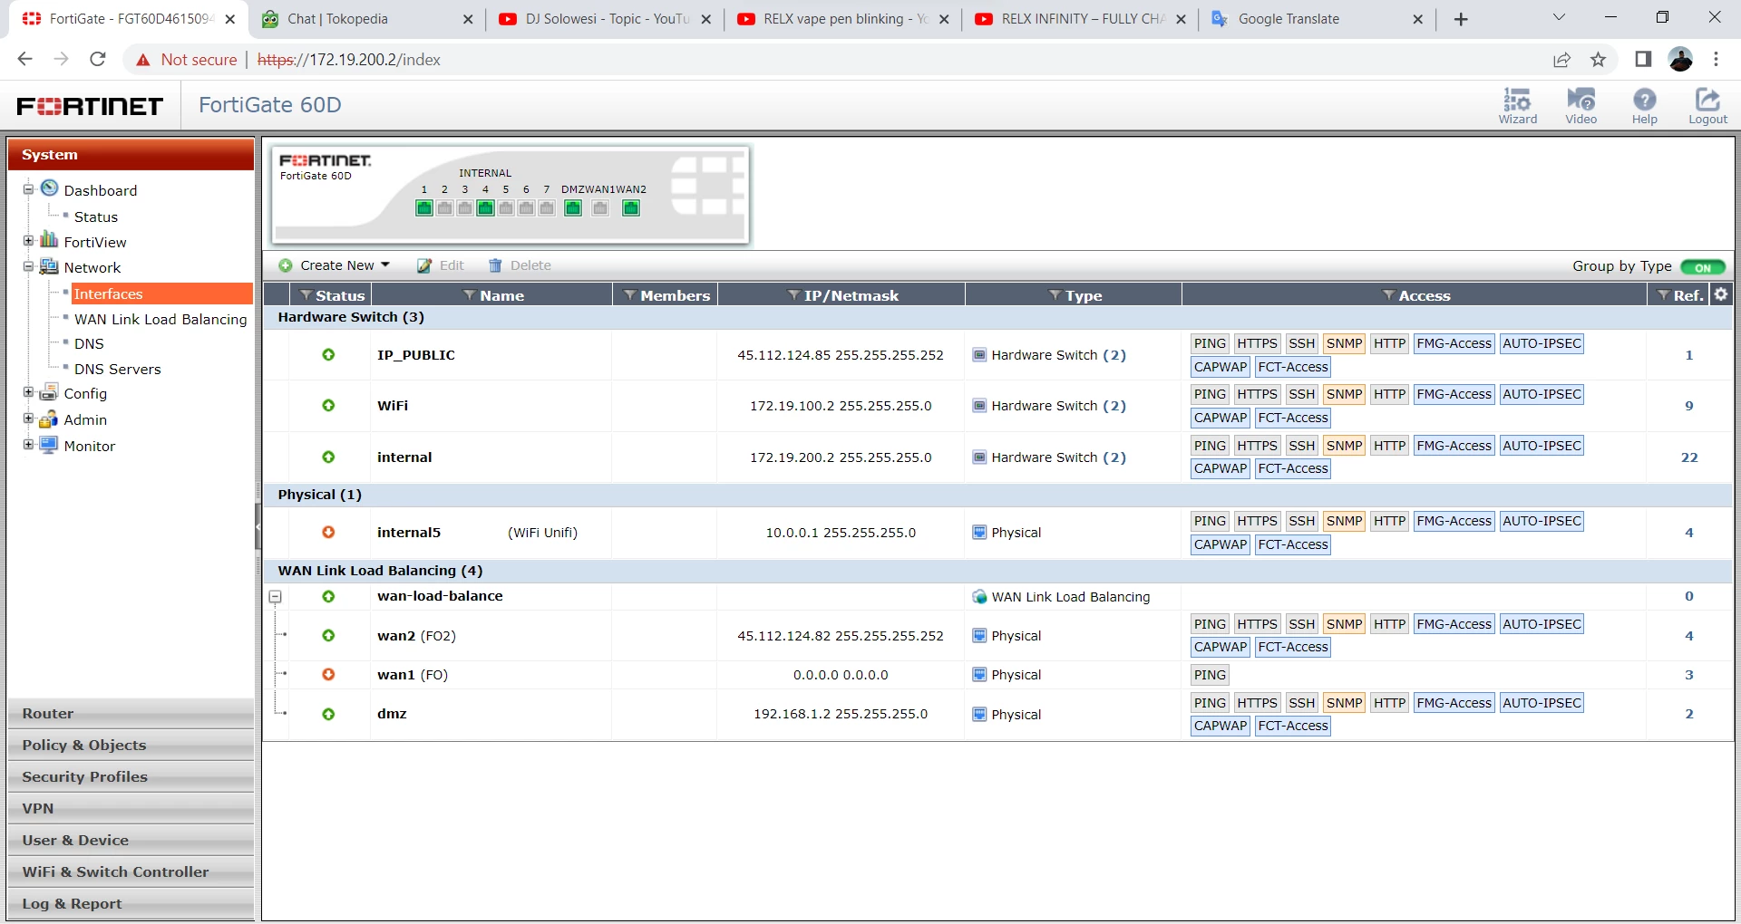This screenshot has height=924, width=1741.
Task: Open the tab search dropdown in Chrome
Action: (x=1559, y=18)
